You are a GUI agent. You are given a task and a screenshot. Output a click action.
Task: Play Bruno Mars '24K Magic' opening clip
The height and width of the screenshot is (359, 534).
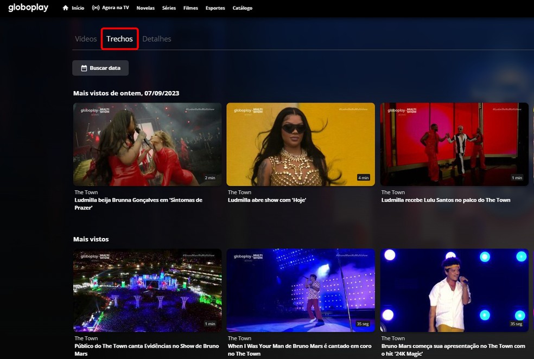point(454,290)
